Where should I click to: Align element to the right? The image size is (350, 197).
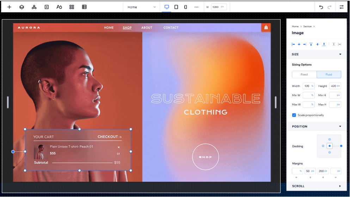[x=305, y=44]
